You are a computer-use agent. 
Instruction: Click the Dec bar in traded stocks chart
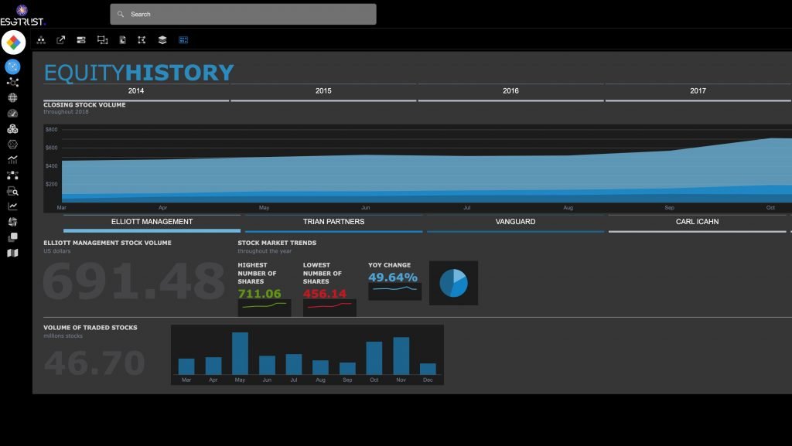tap(428, 369)
